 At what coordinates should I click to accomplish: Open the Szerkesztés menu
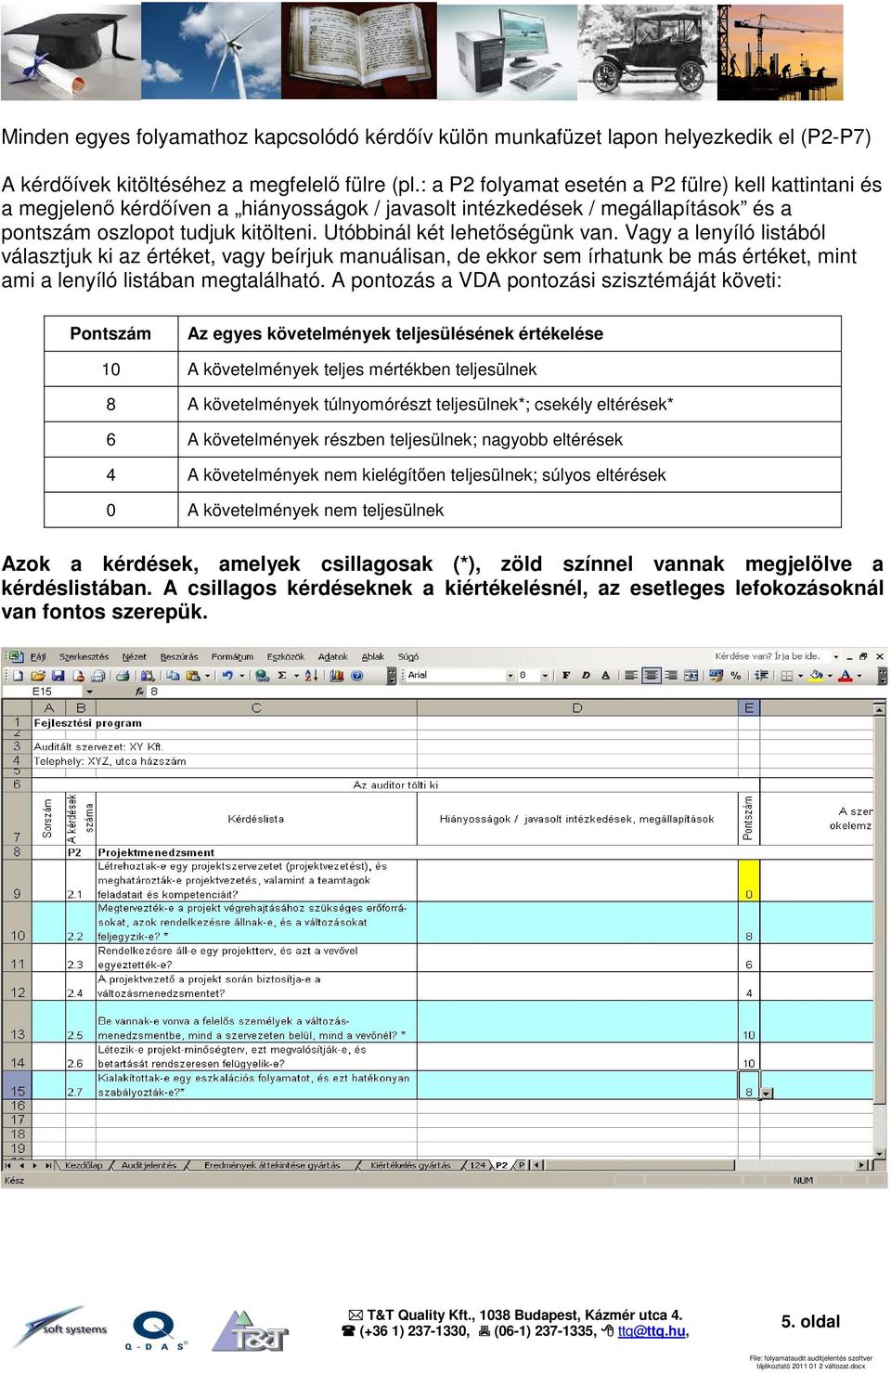[84, 656]
